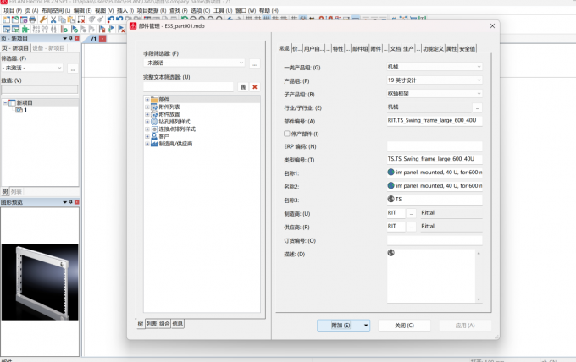Click the 附加 (E) button
The height and width of the screenshot is (362, 576).
341,326
